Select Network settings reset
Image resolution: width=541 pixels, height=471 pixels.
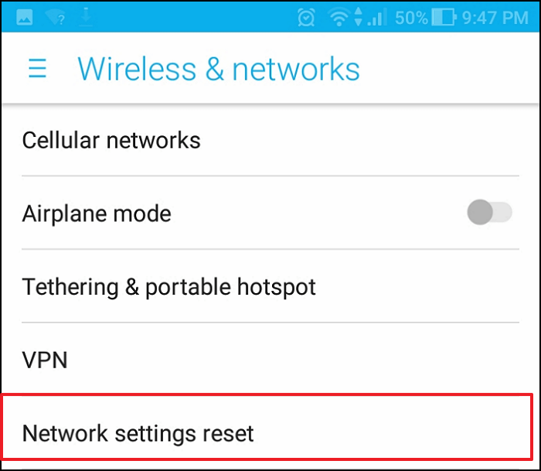267,433
